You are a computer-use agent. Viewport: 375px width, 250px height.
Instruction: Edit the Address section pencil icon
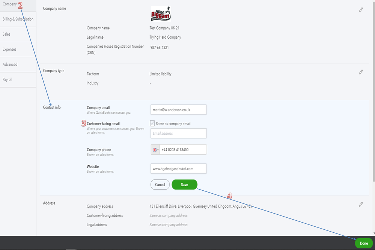(361, 204)
